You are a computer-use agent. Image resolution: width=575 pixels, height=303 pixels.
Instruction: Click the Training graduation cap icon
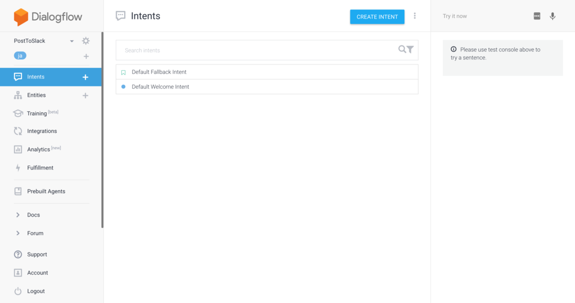pyautogui.click(x=18, y=113)
